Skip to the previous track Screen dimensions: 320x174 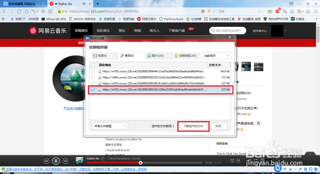46,161
